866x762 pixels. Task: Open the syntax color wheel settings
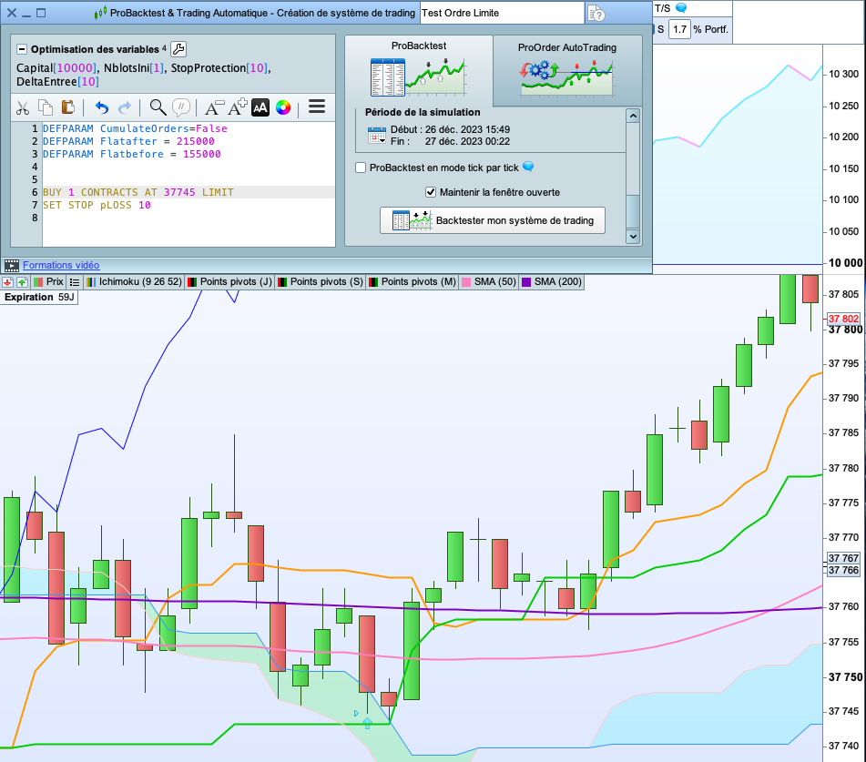coord(283,107)
